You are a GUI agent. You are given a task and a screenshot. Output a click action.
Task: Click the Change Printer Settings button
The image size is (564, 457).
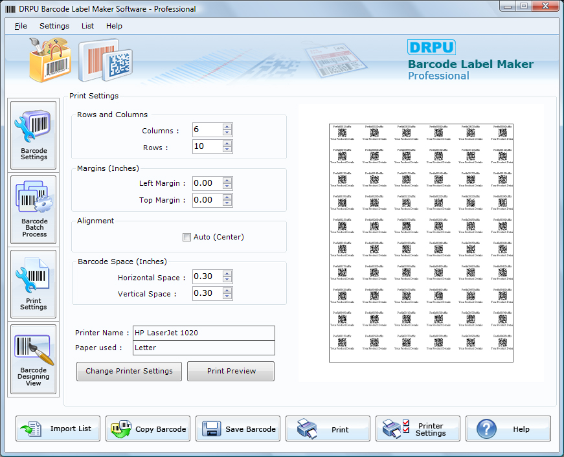(x=129, y=371)
